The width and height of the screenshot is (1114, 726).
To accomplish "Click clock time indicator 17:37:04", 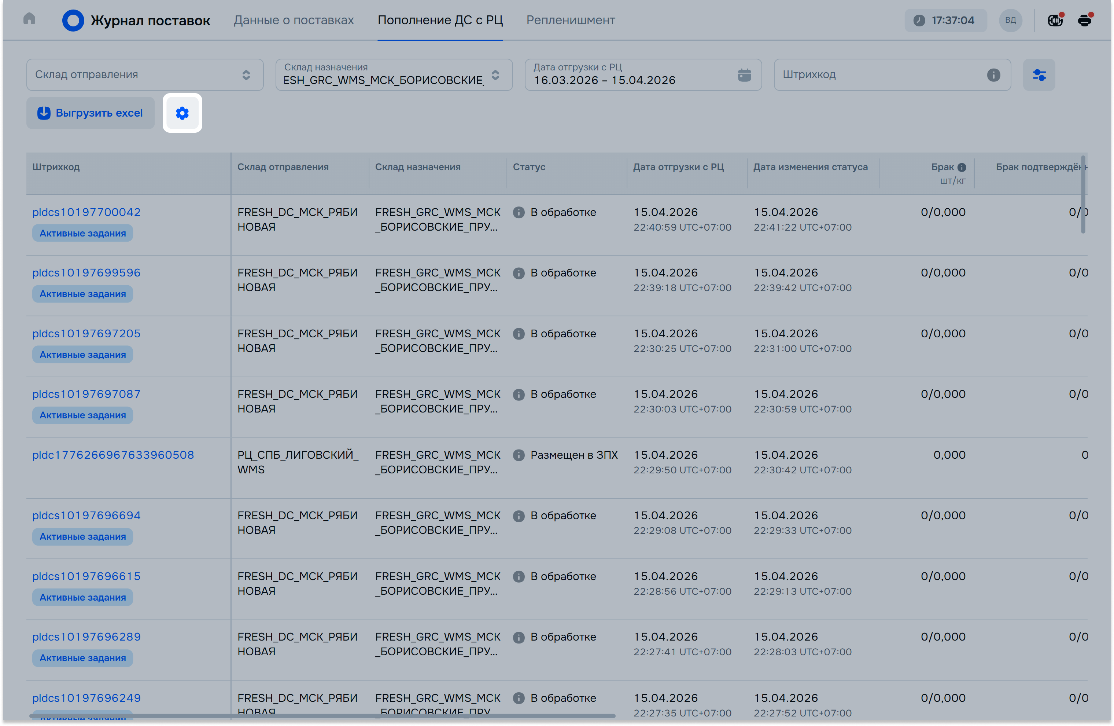I will click(x=945, y=21).
